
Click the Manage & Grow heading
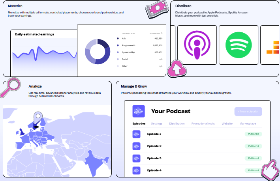point(134,86)
